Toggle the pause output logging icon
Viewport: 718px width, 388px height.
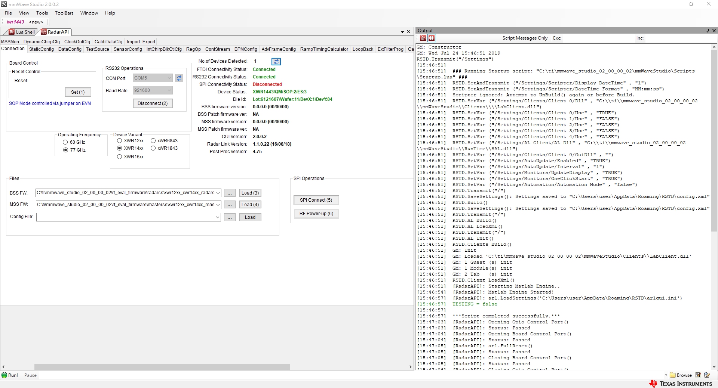(432, 38)
